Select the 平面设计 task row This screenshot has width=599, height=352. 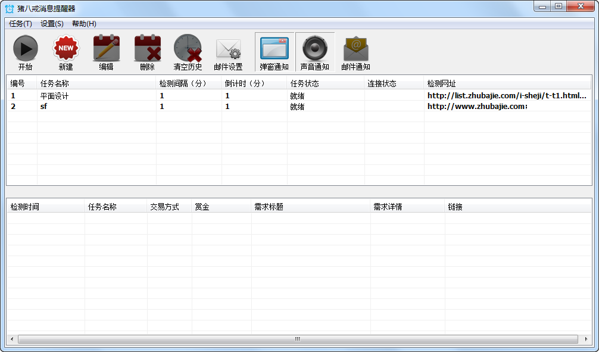click(299, 95)
